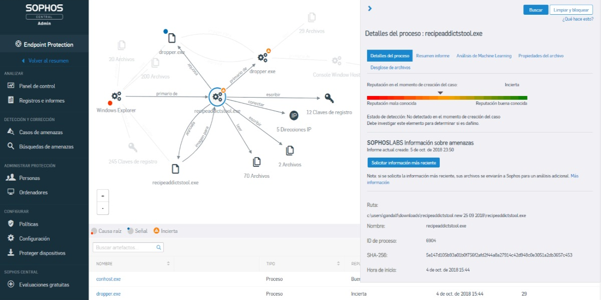Select the 5 Direcciones IP node
Screen dimensions: 601x300
pyautogui.click(x=294, y=116)
